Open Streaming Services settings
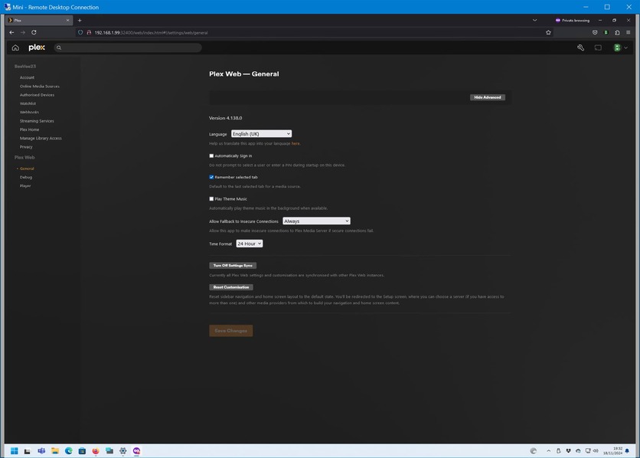The width and height of the screenshot is (640, 458). [37, 121]
